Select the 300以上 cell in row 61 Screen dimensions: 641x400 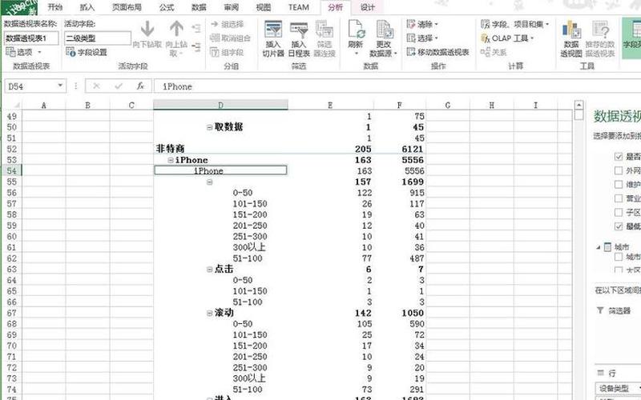pyautogui.click(x=220, y=247)
